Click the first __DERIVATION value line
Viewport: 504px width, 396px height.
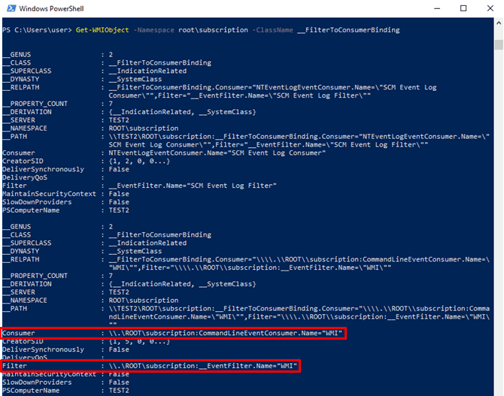[182, 112]
